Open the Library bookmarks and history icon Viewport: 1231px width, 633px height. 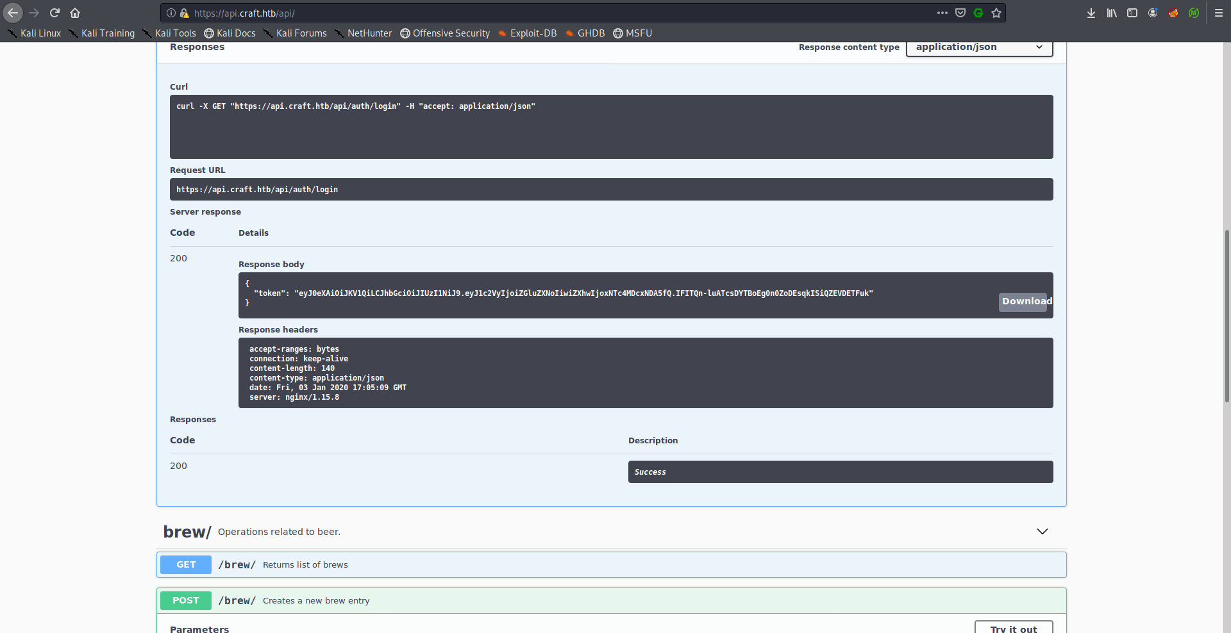pos(1112,13)
